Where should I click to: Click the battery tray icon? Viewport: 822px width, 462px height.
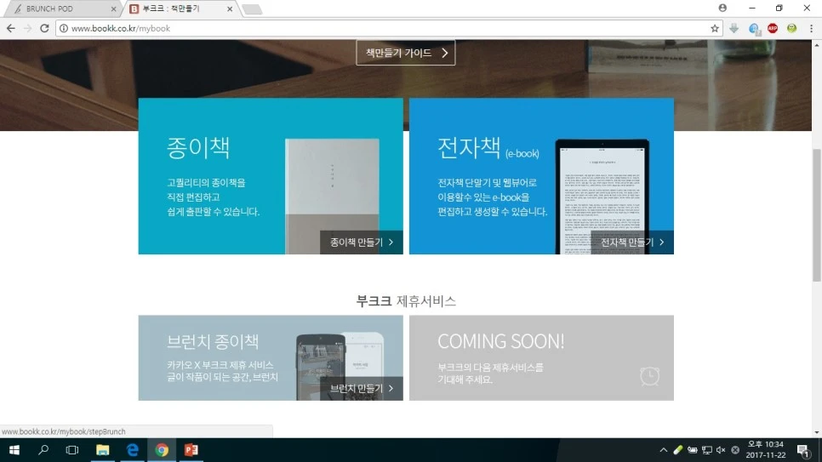point(692,450)
